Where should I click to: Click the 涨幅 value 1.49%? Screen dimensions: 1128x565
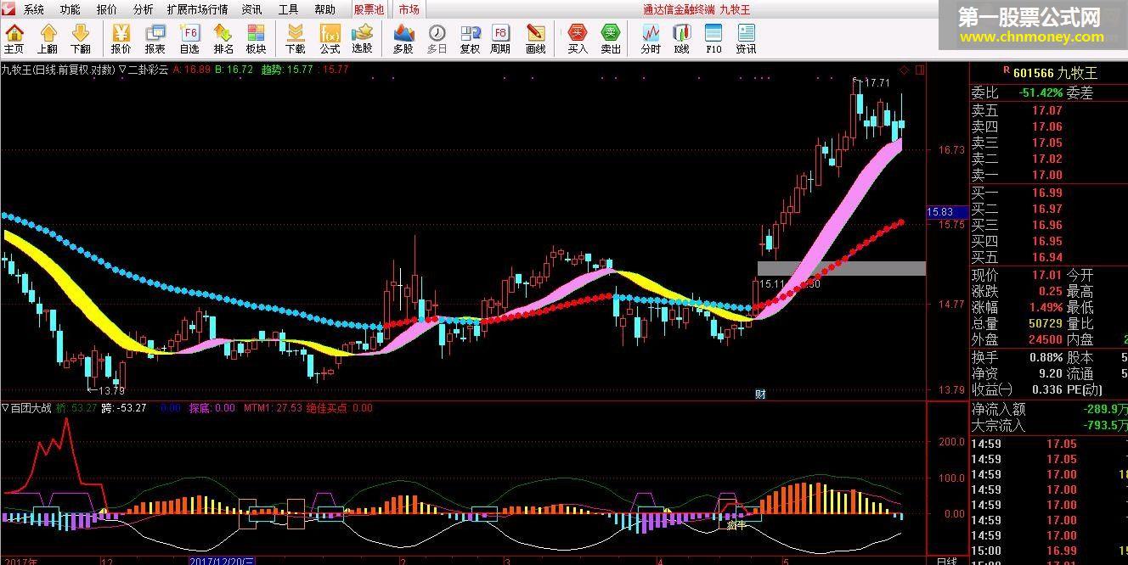pos(1046,307)
